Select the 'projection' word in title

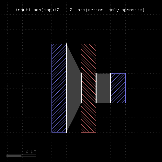[x=90, y=10]
